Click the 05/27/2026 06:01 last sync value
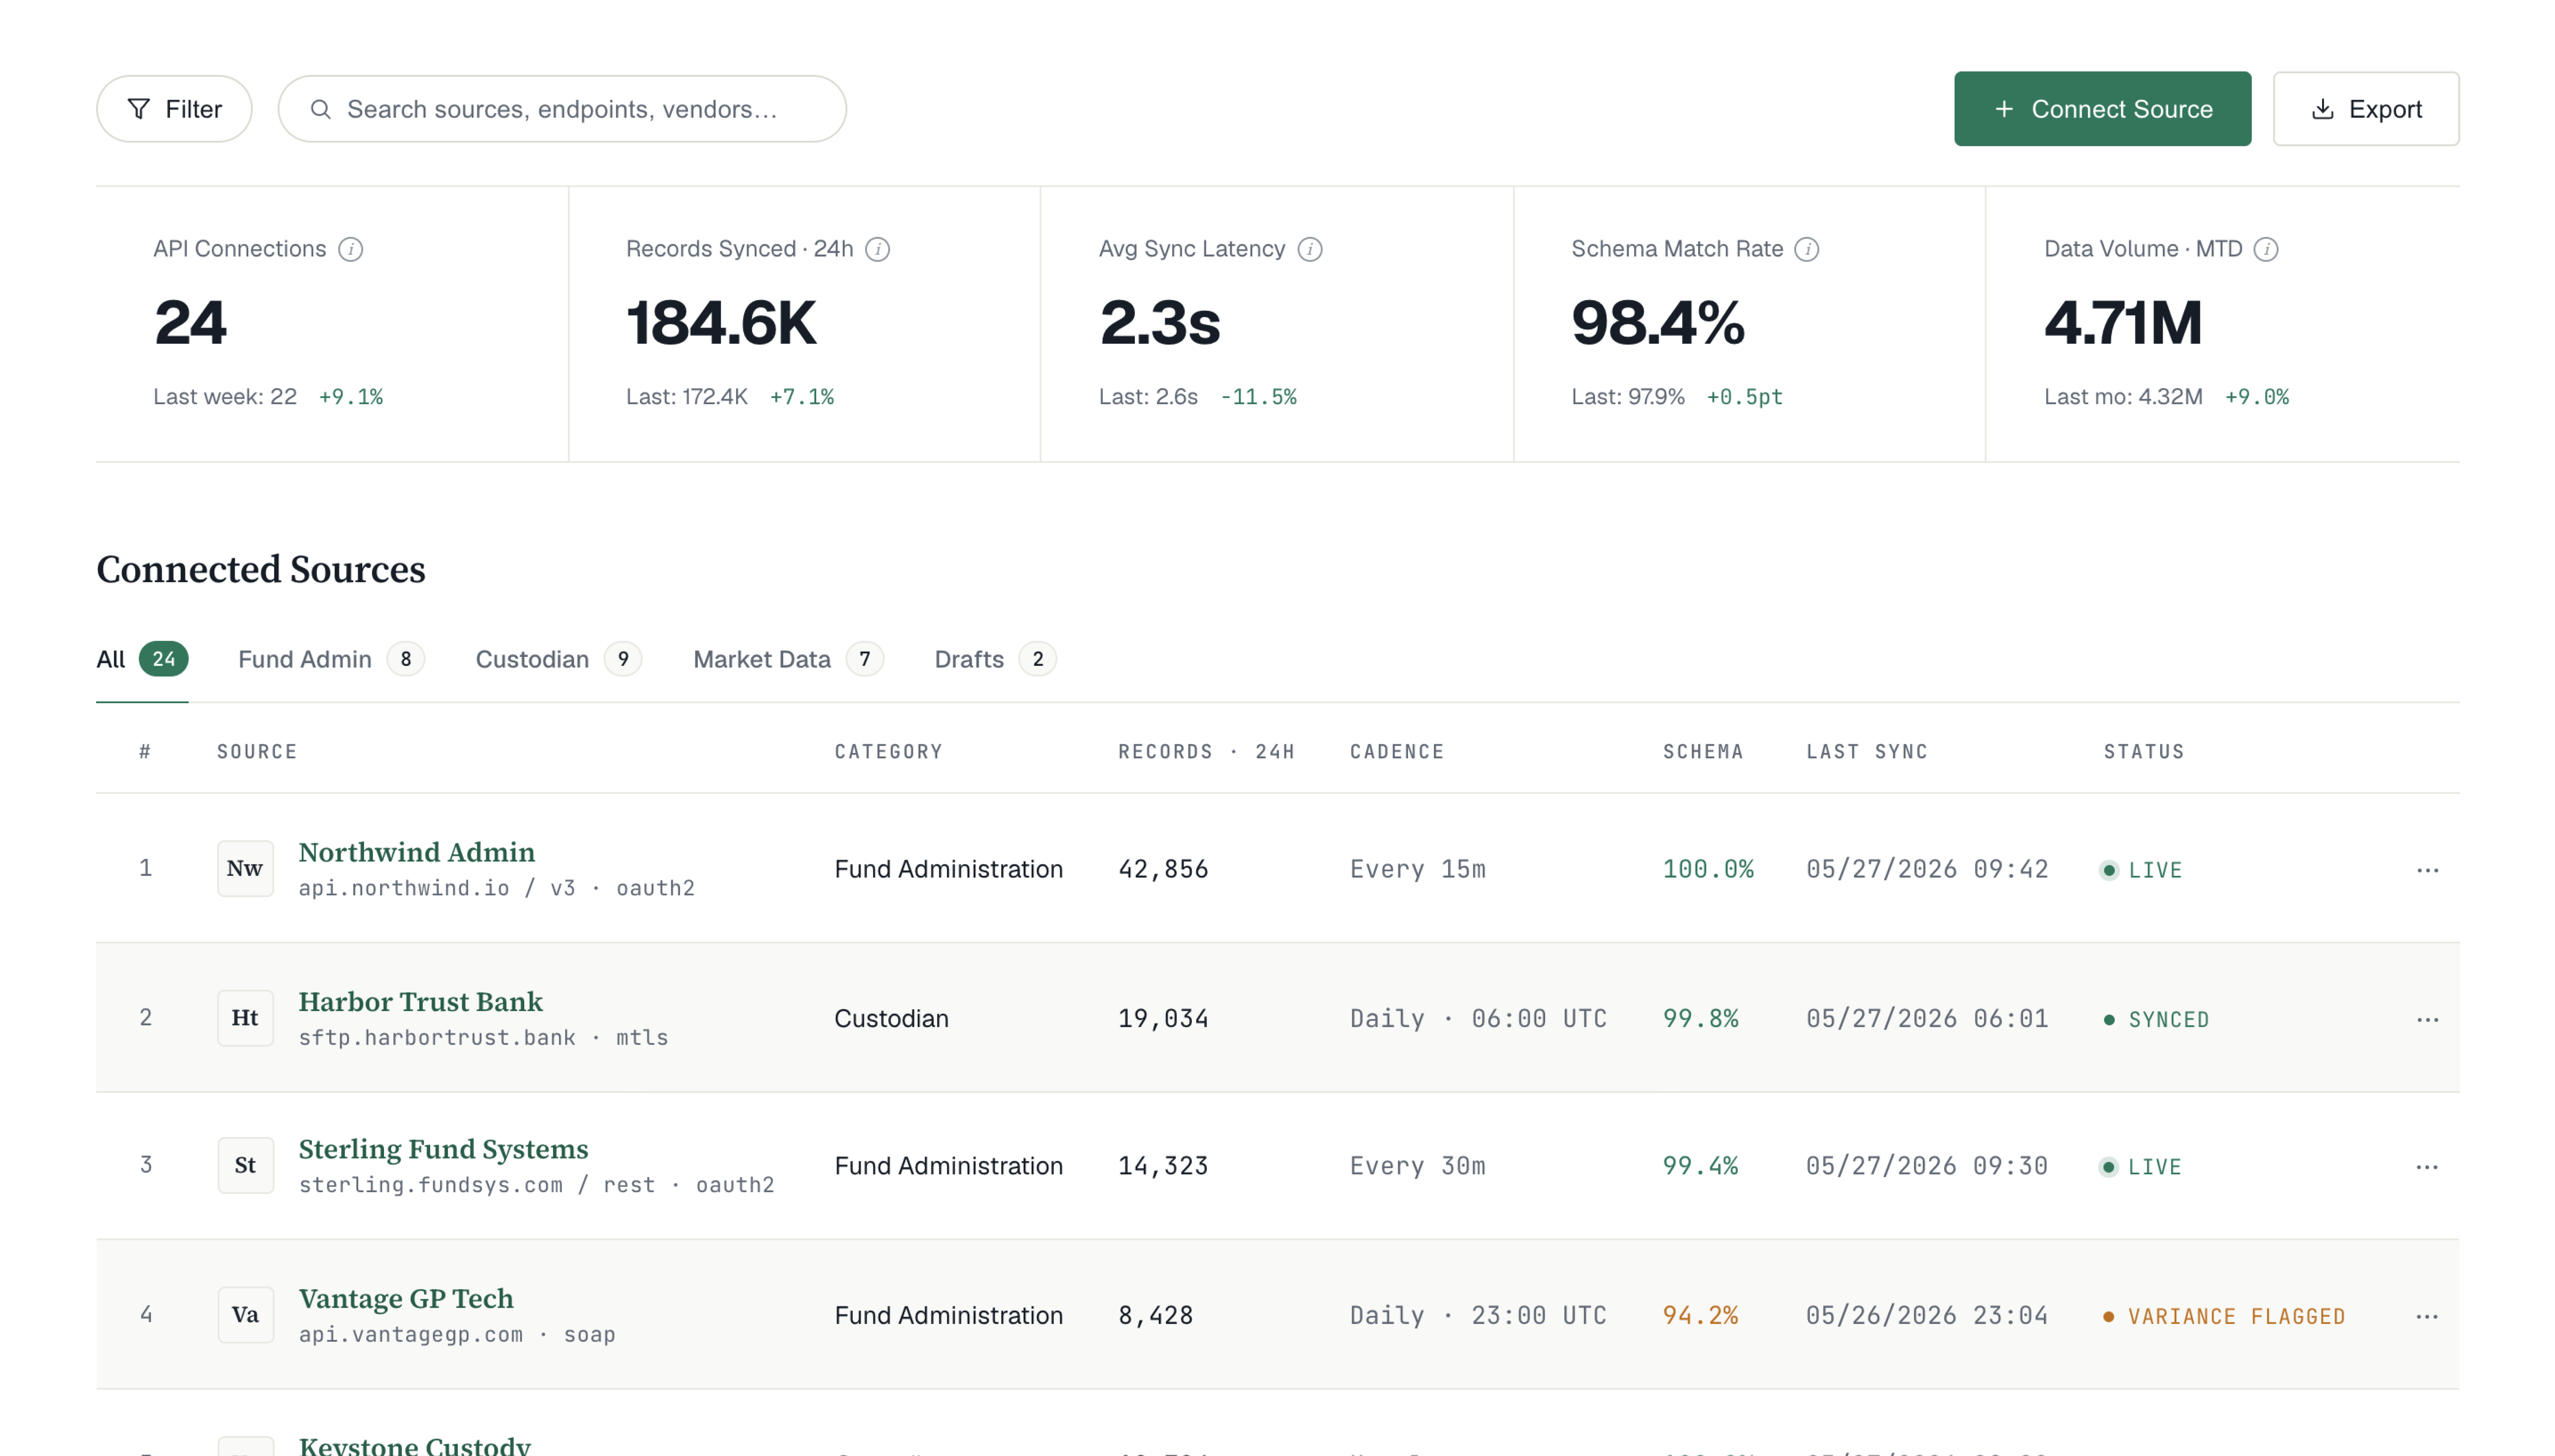 click(1927, 1018)
